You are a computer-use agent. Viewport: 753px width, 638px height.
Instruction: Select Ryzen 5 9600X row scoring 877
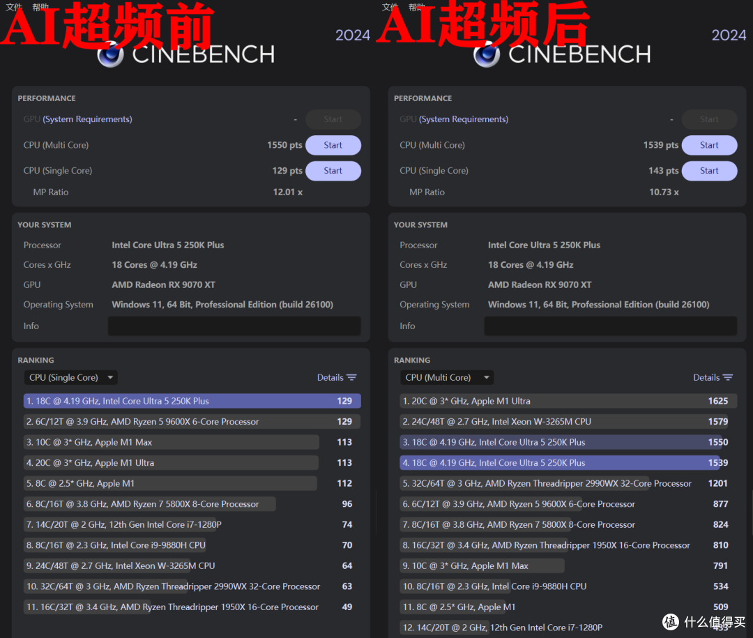[569, 504]
